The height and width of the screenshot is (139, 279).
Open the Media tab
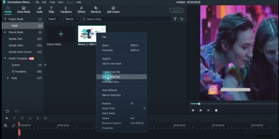[x=8, y=10]
